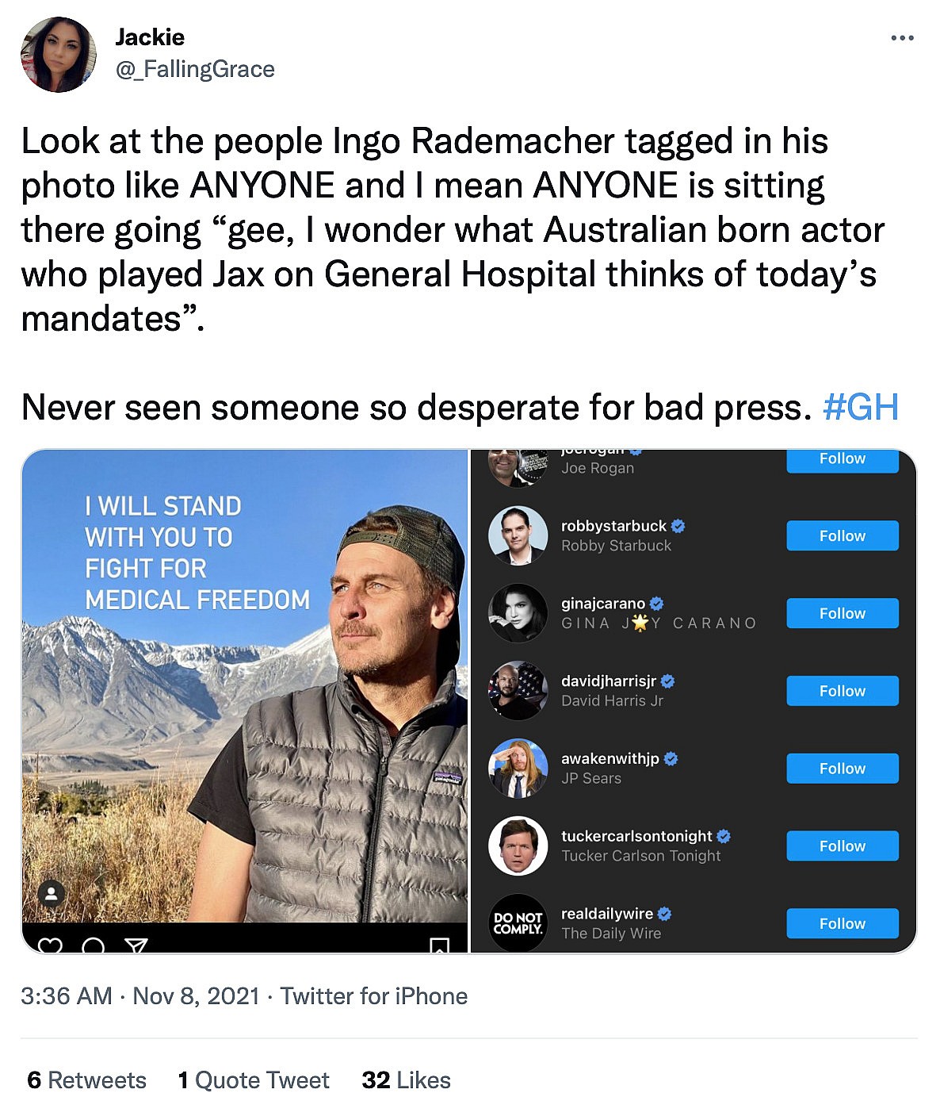View the 1 Quote Tweet
Screen dimensions: 940x1116
click(x=253, y=1080)
